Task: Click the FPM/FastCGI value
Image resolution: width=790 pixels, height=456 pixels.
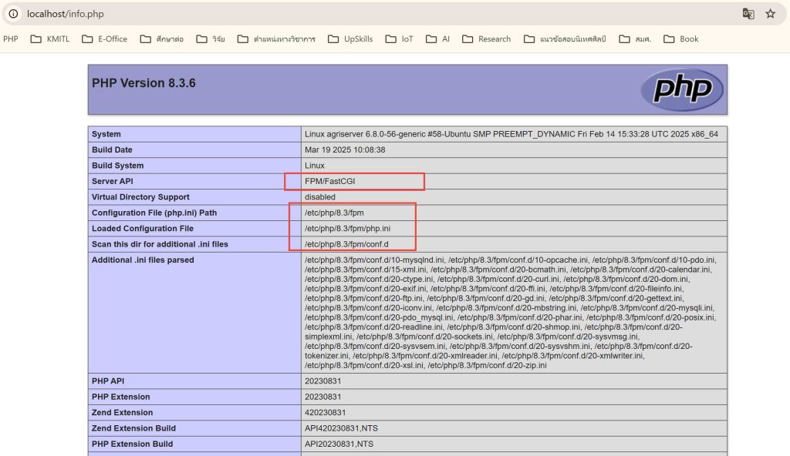Action: click(x=329, y=181)
